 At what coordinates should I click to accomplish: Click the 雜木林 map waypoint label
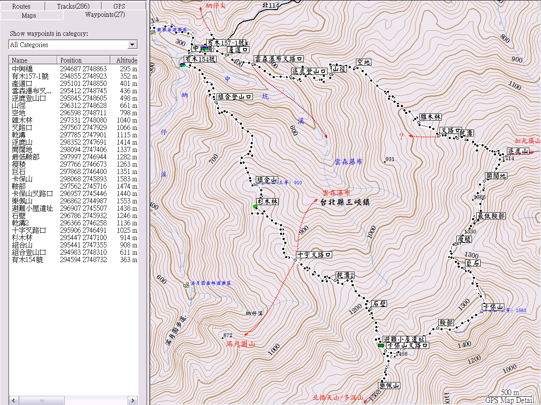click(431, 117)
